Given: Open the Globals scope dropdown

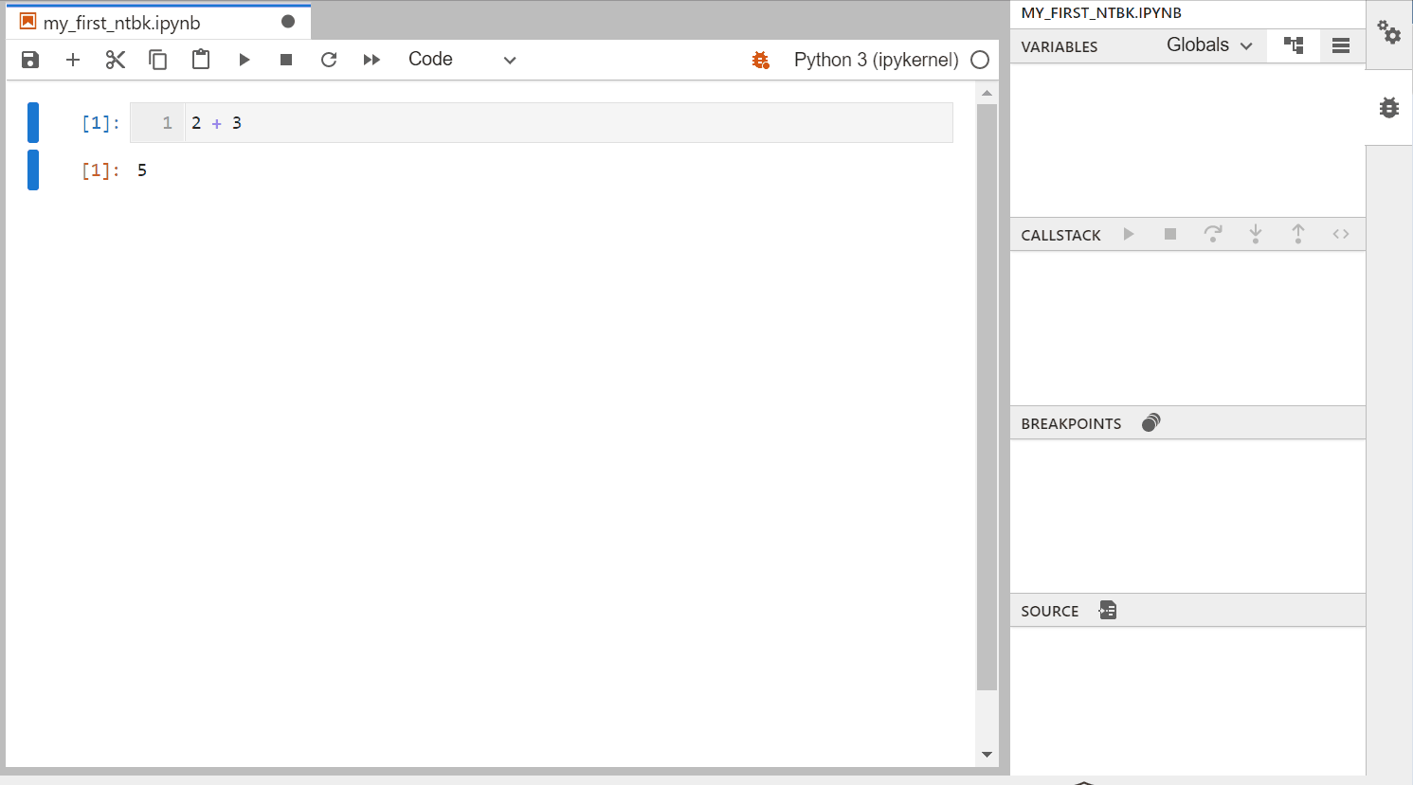Looking at the screenshot, I should point(1209,45).
